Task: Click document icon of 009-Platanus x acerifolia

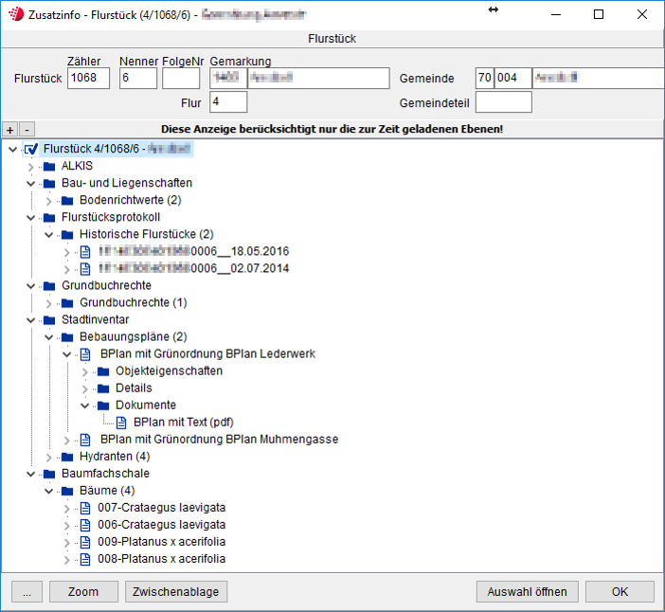Action: [85, 542]
